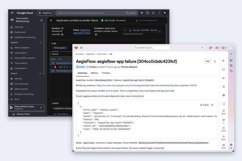Open GitLab to-do list counter
This screenshot has height=161, width=242.
[x=224, y=48]
